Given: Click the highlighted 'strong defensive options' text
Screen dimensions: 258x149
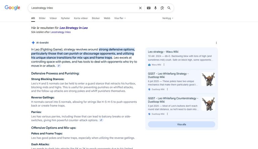Looking at the screenshot, I should click(x=117, y=49).
